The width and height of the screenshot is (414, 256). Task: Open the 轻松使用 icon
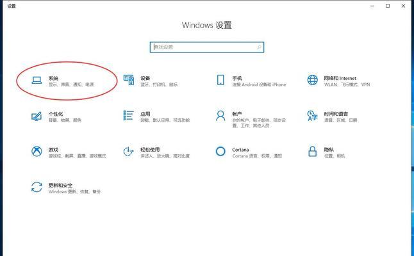128,151
